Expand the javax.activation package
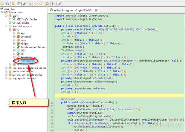This screenshot has width=185, height=132. point(6,71)
